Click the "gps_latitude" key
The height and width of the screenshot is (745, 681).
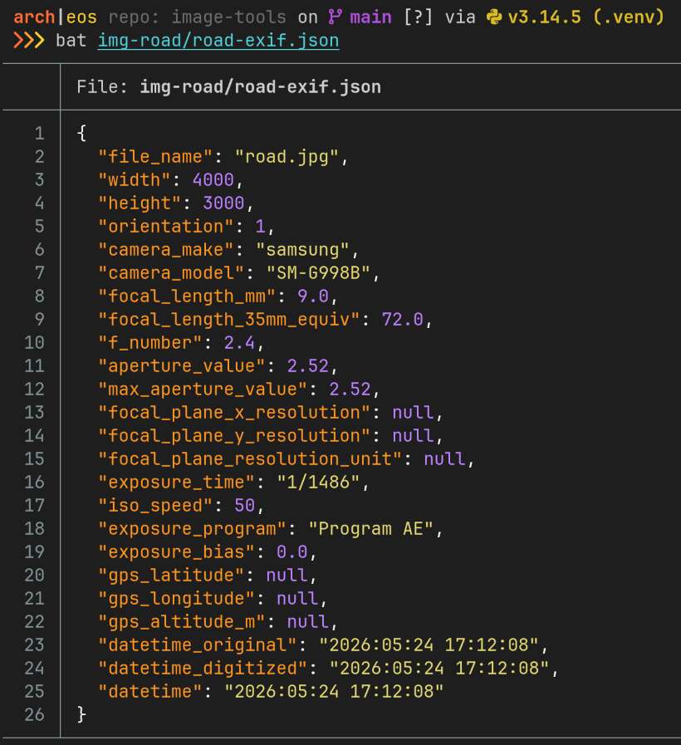pos(170,576)
